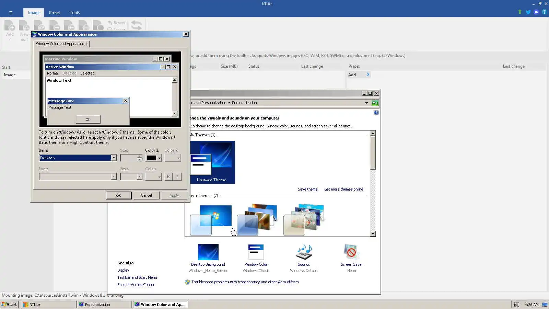Click Troubleshoot problems with transparency link
Image resolution: width=549 pixels, height=309 pixels.
(245, 282)
